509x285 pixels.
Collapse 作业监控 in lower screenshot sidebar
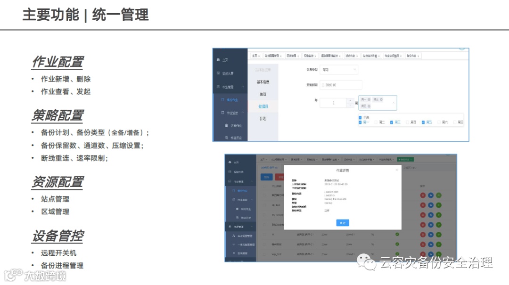pos(252,200)
